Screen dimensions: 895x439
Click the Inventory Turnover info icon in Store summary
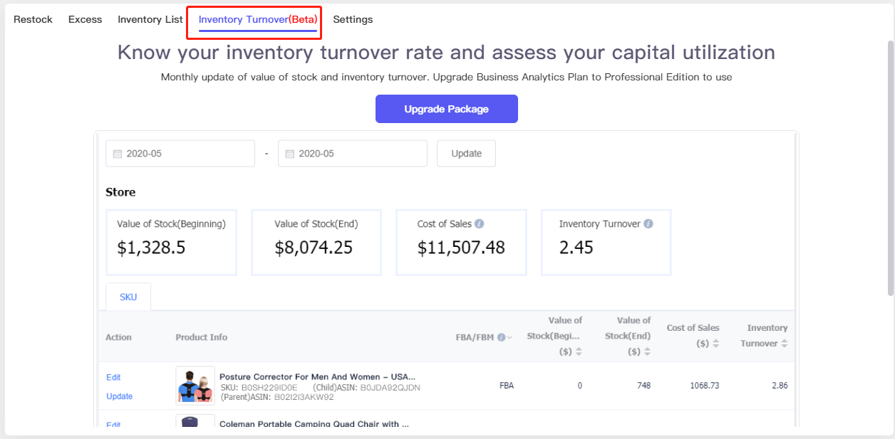click(x=648, y=223)
